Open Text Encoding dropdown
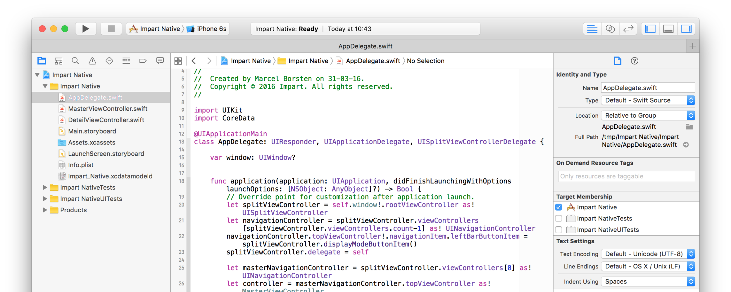 click(648, 254)
